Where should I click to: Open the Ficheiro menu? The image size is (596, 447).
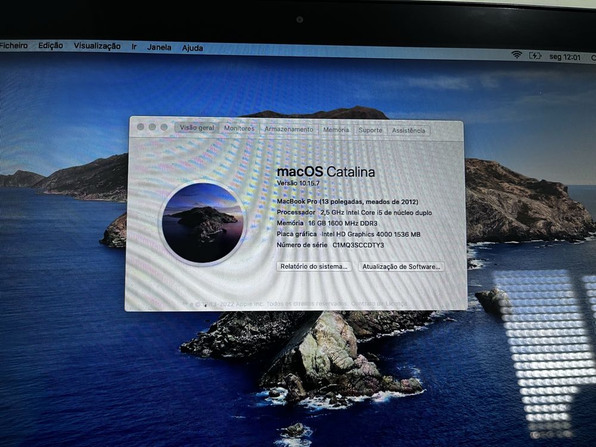(x=14, y=46)
